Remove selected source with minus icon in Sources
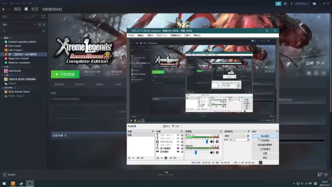This screenshot has width=332, height=187. 162,158
